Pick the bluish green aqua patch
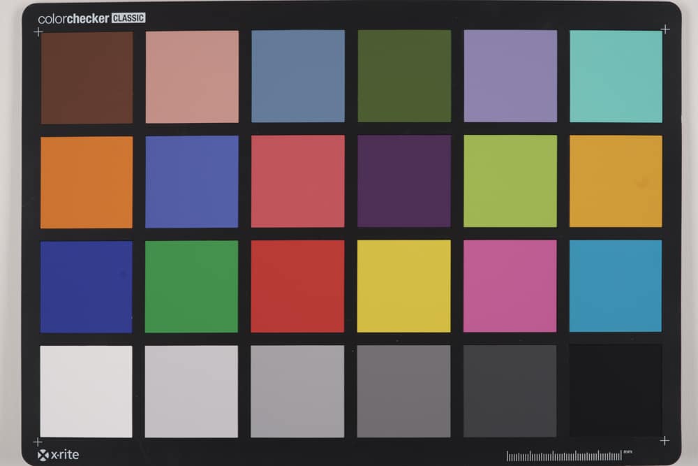 [616, 76]
